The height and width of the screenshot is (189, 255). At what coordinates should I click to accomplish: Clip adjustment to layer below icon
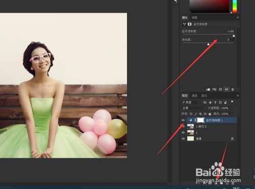pyautogui.click(x=208, y=89)
